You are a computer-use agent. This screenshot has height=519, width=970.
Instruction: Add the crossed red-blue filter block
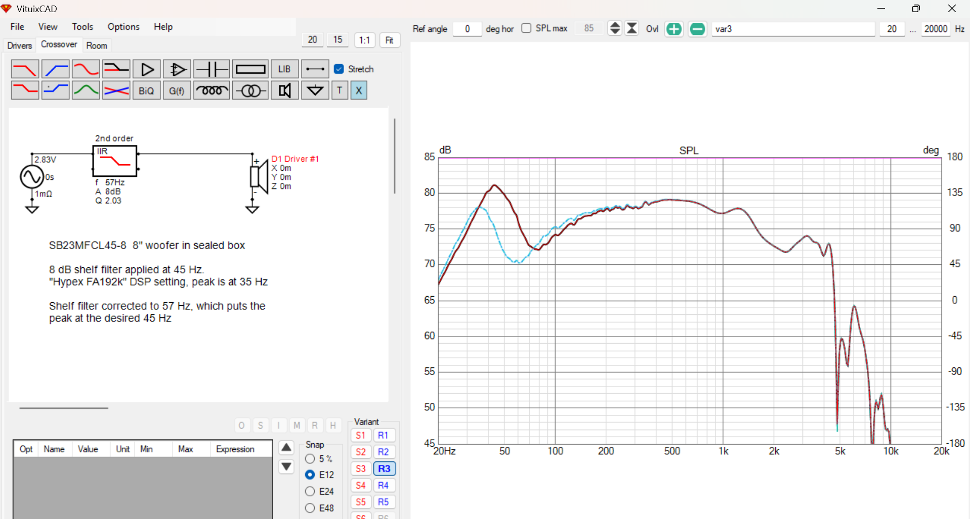click(x=116, y=90)
